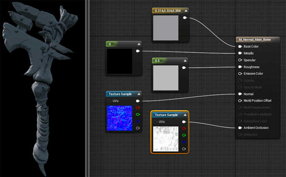This screenshot has height=177, width=286.
Task: Click the gray-blue color preview swatch
Action: coord(166,28)
